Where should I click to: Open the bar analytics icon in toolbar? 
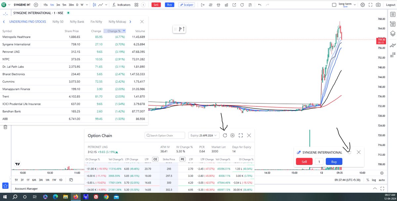(226, 5)
